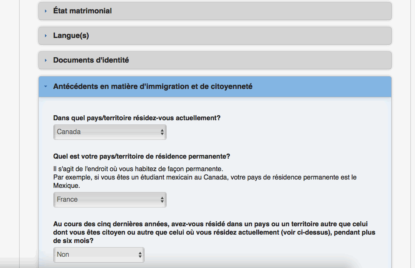
Task: Click the arrow icon beside Langue(s)
Action: coord(46,36)
